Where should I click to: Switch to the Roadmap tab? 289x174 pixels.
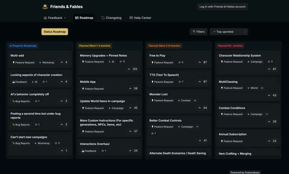(x=84, y=18)
